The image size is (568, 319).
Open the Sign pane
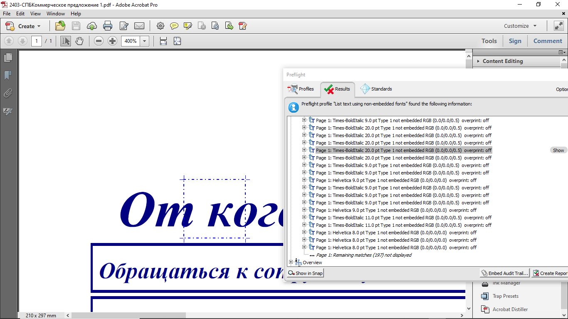515,41
